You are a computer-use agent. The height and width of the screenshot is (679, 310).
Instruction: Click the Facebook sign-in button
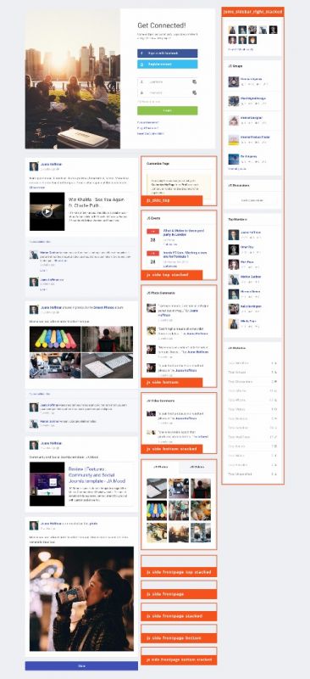point(168,53)
